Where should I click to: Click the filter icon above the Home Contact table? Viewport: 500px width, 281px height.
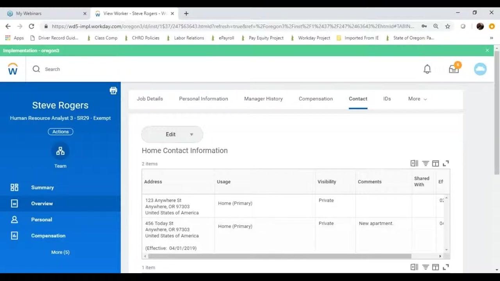[425, 164]
